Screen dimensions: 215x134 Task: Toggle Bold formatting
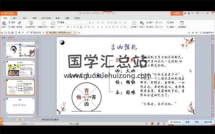pos(68,27)
